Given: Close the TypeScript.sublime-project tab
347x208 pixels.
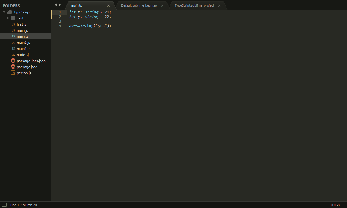Looking at the screenshot, I should 219,6.
